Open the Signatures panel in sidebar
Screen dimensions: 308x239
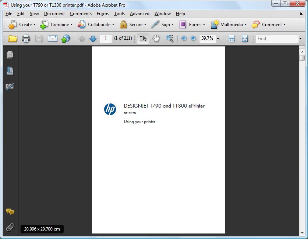point(10,86)
